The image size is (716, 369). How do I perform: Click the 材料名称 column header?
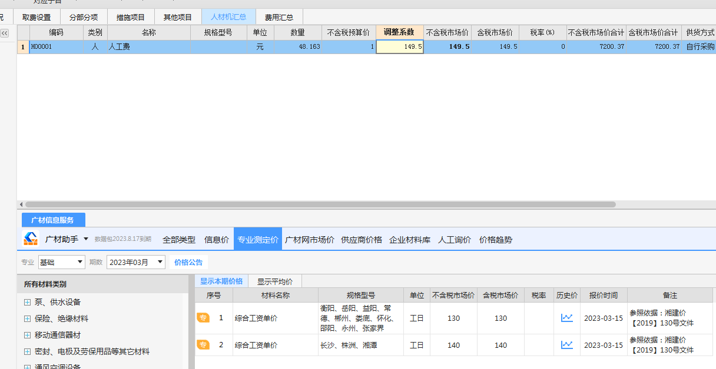pos(276,295)
